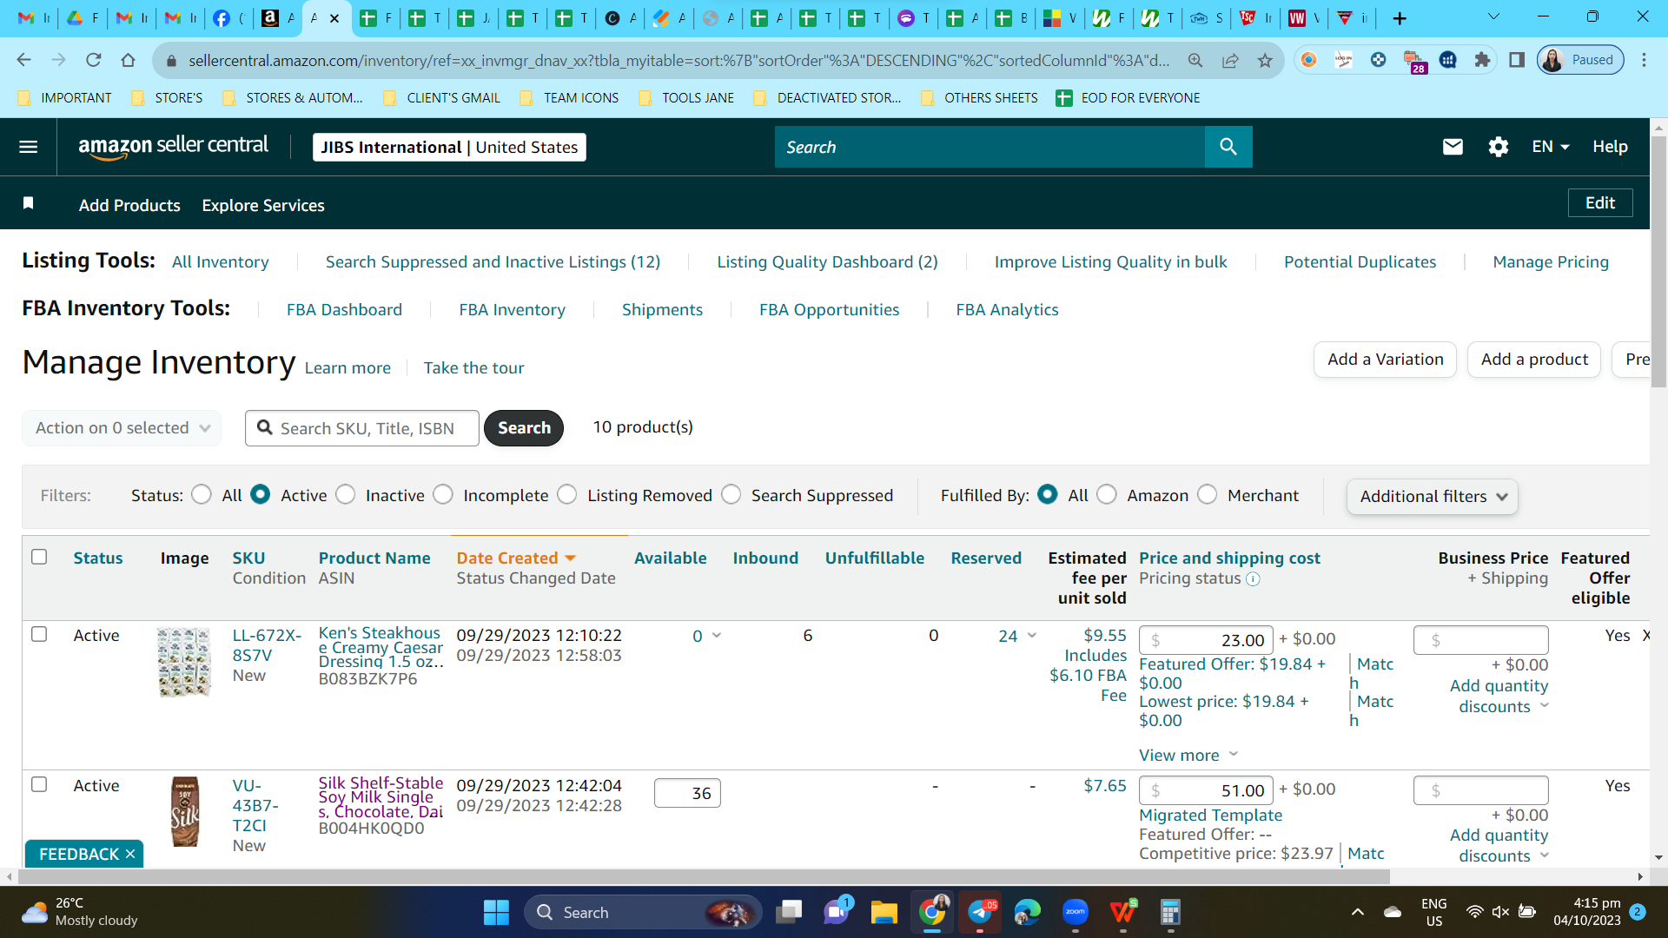Image resolution: width=1668 pixels, height=938 pixels.
Task: Bookmark this page with the star icon
Action: coord(1265,60)
